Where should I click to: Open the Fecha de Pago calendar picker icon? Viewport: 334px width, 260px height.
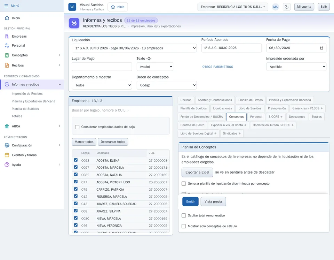(321, 48)
